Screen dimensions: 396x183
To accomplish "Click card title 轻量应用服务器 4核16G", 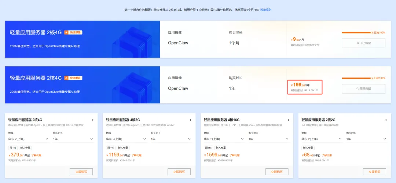I will click(x=222, y=120).
